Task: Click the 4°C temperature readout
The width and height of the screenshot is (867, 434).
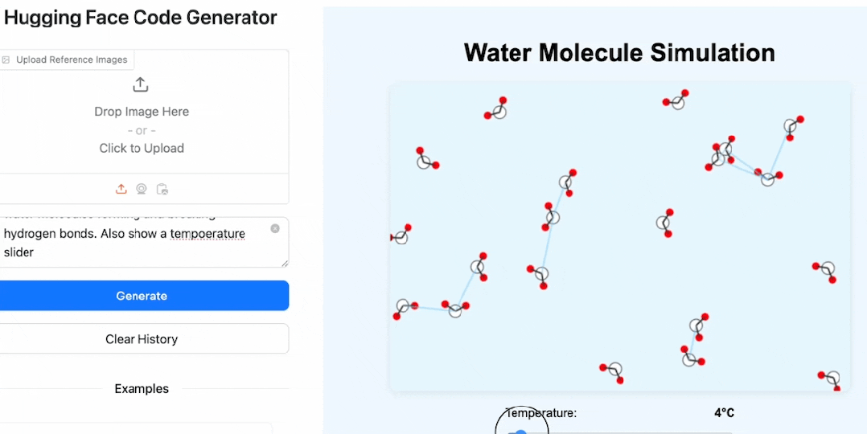Action: pyautogui.click(x=724, y=413)
